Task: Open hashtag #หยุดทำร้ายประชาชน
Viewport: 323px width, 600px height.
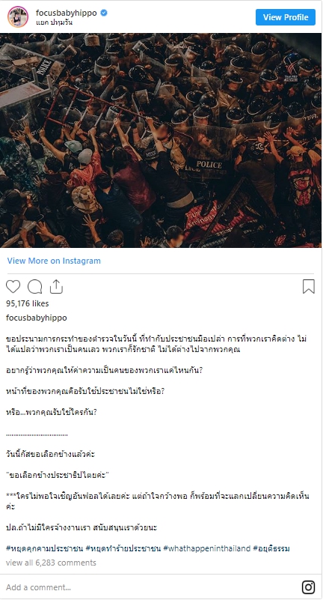Action: 123,548
